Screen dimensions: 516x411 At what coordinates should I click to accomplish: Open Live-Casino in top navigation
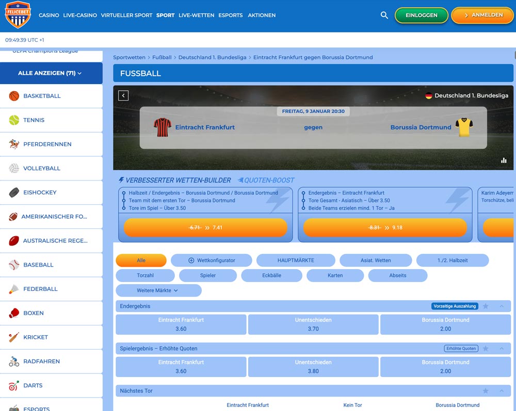click(x=80, y=15)
